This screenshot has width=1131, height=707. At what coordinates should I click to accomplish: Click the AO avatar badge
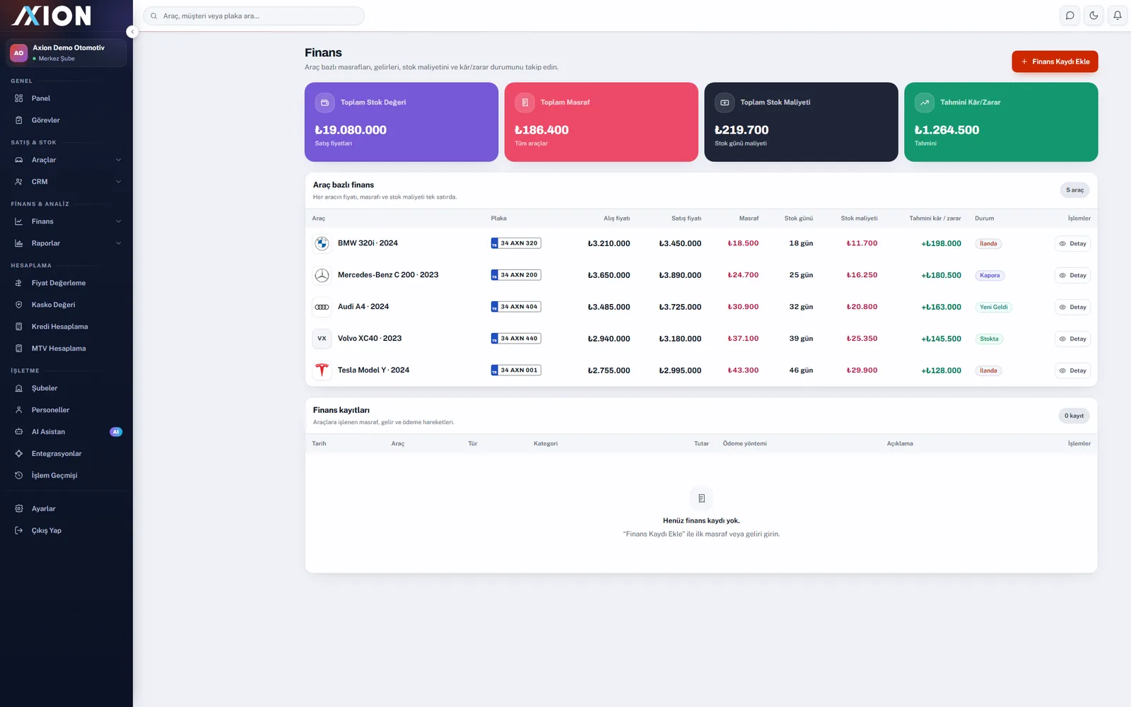point(18,53)
